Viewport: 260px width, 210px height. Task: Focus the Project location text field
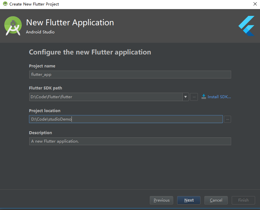coord(126,119)
